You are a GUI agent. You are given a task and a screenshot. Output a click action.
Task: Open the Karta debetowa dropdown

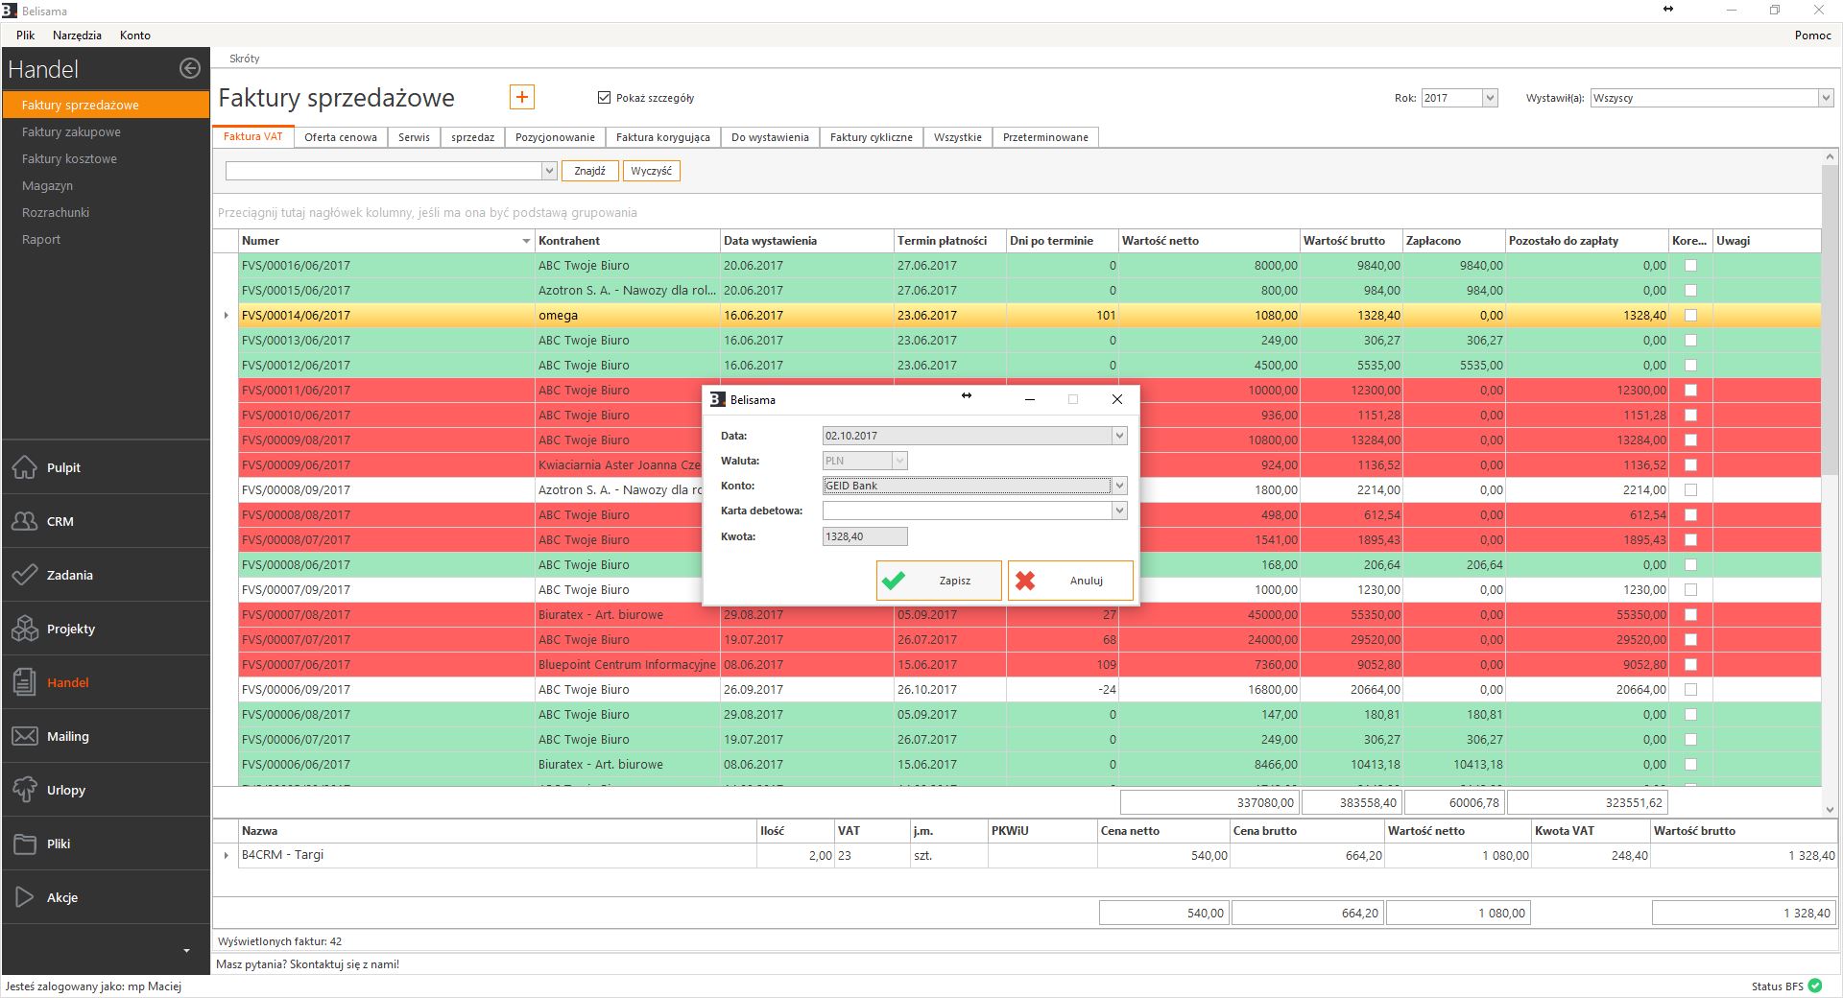(1118, 511)
